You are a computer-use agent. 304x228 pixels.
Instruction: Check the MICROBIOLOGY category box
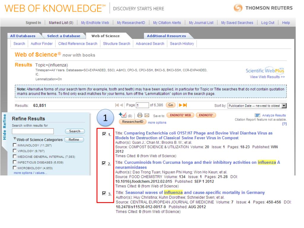[x=15, y=168]
